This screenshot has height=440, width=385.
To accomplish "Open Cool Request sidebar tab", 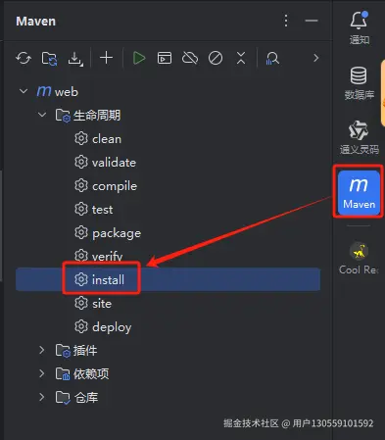I will coord(359,258).
